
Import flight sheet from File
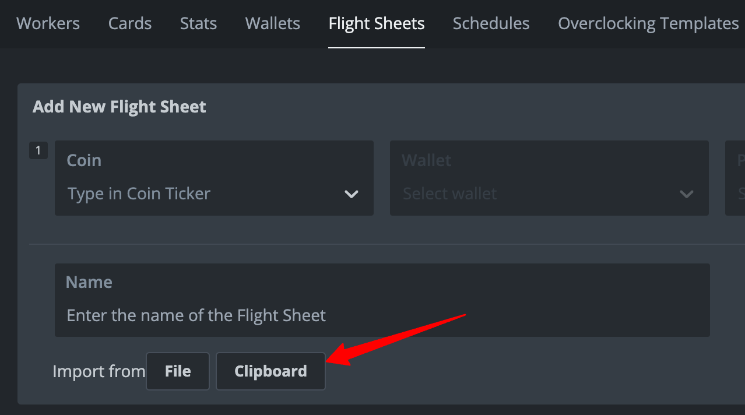pyautogui.click(x=178, y=371)
